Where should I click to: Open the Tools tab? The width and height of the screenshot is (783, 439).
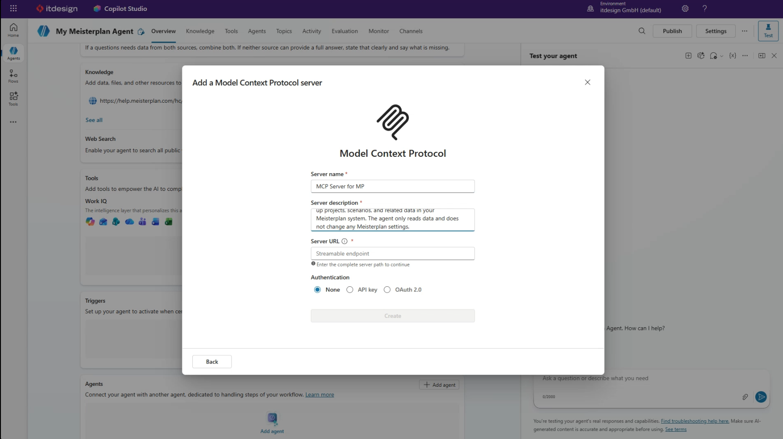[x=231, y=31]
